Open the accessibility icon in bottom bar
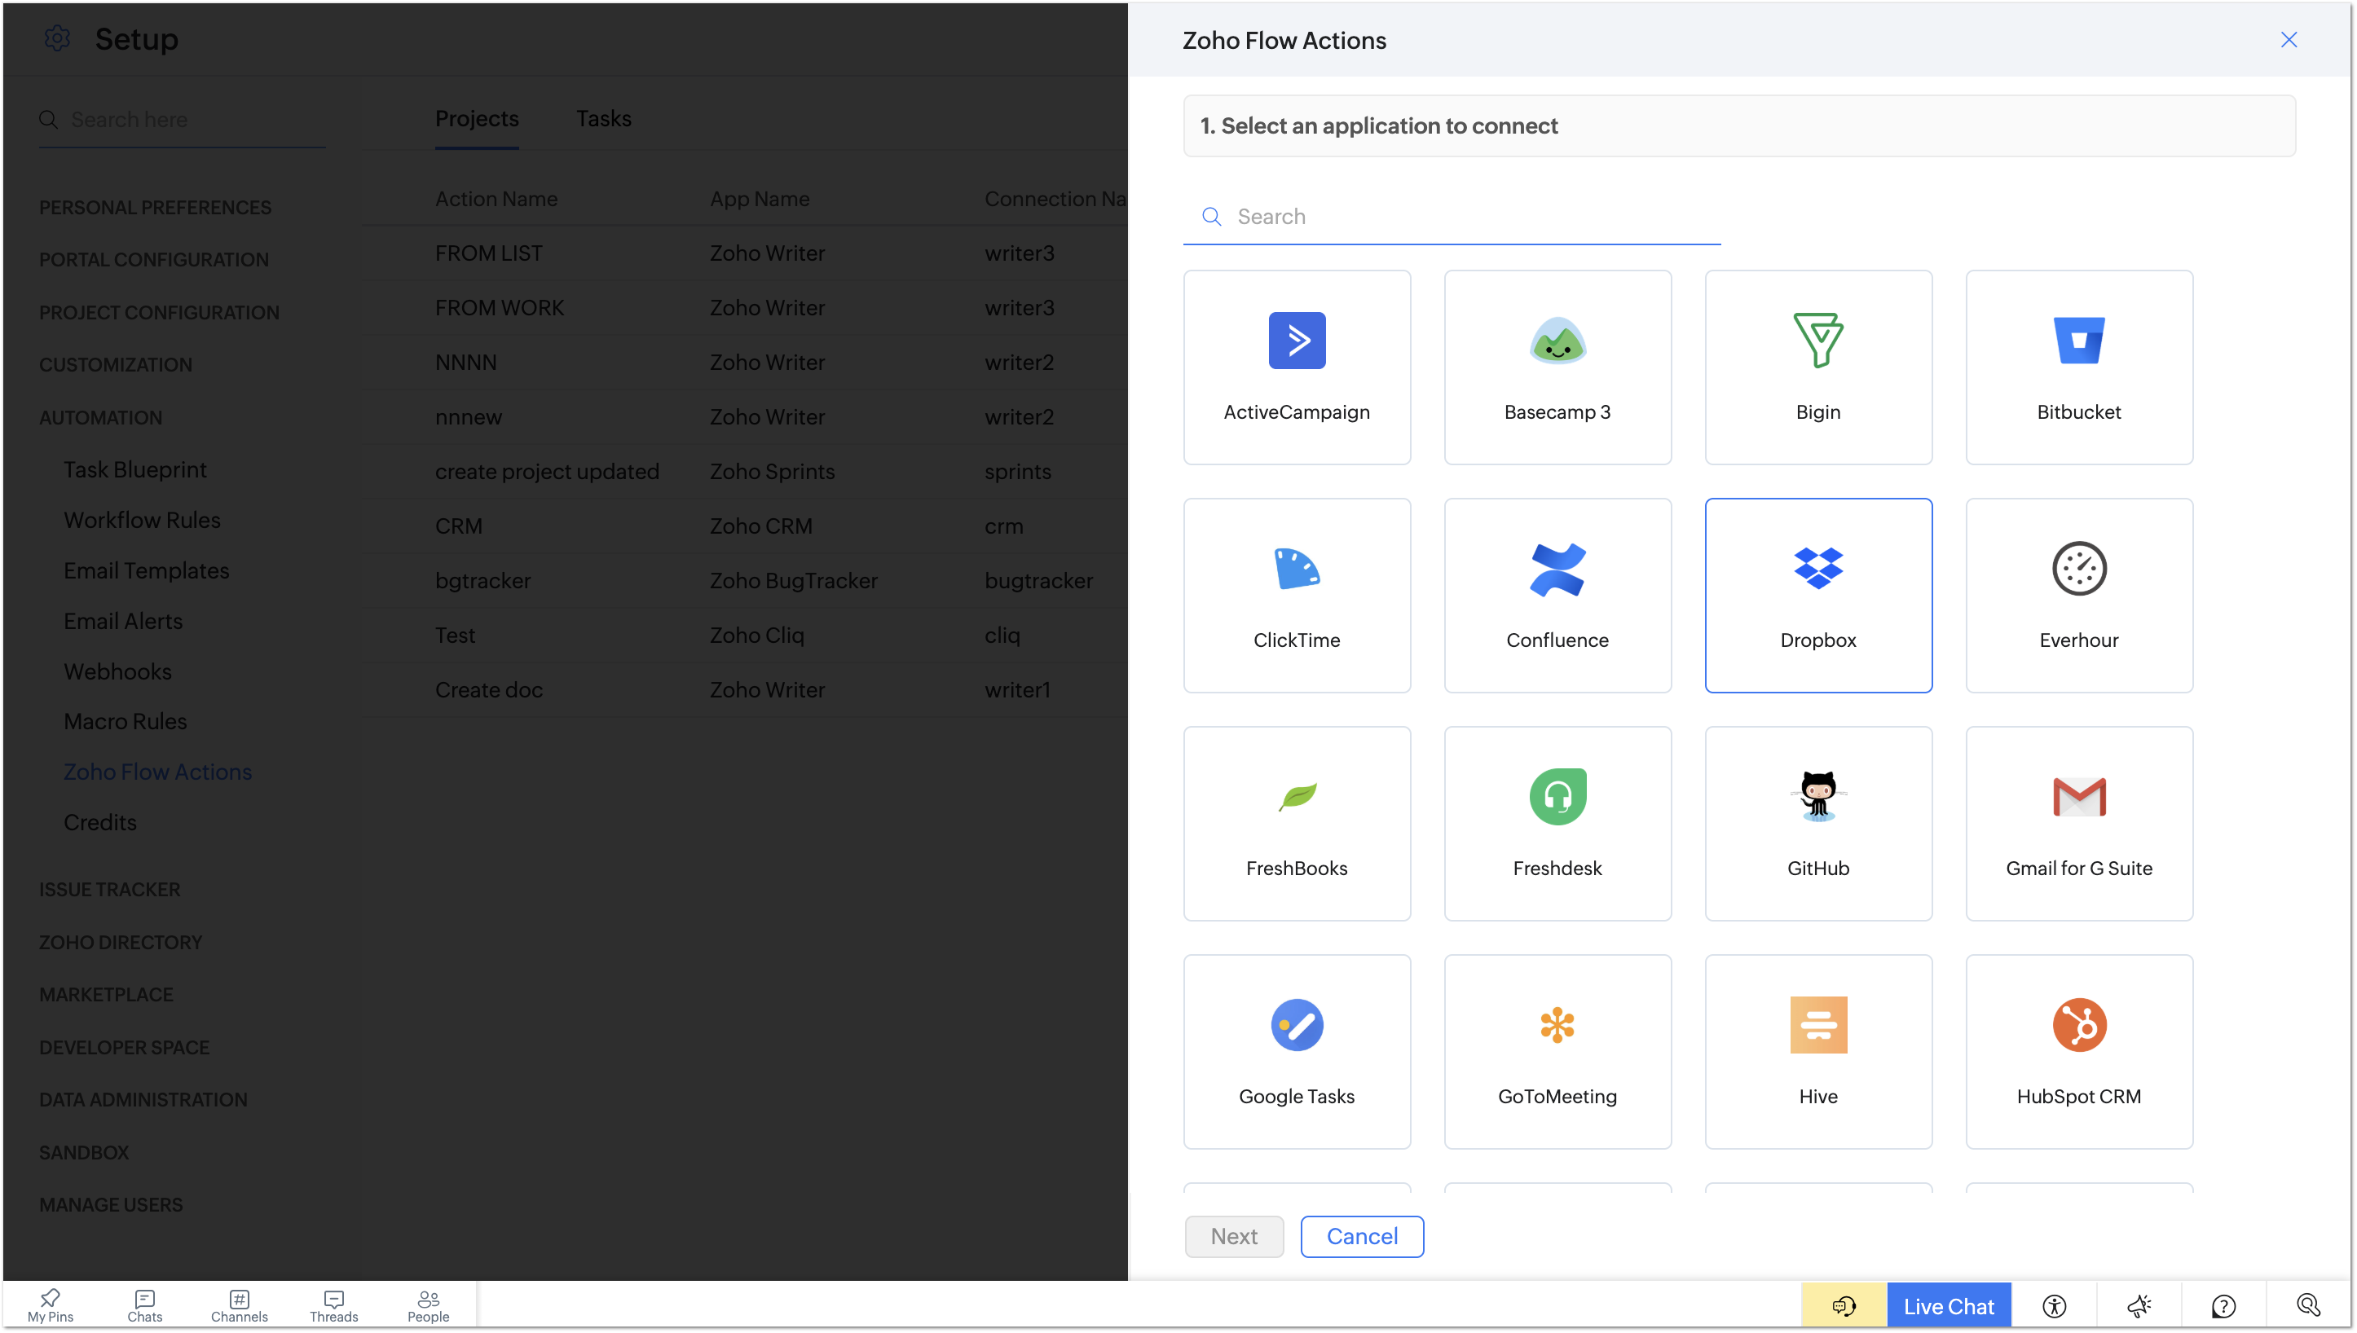This screenshot has height=1333, width=2357. click(2054, 1305)
